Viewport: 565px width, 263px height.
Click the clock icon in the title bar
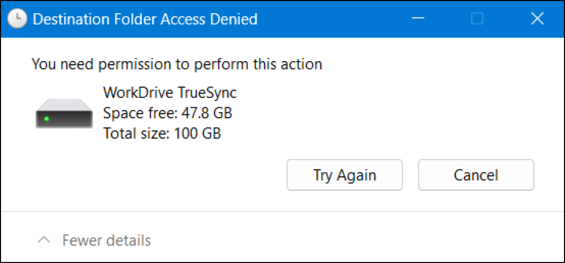point(17,19)
